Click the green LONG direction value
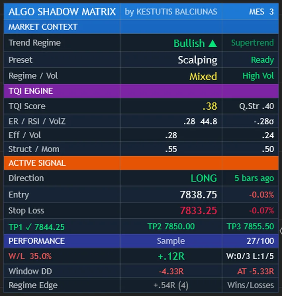Viewport: 282px width, 296px height. [x=204, y=178]
